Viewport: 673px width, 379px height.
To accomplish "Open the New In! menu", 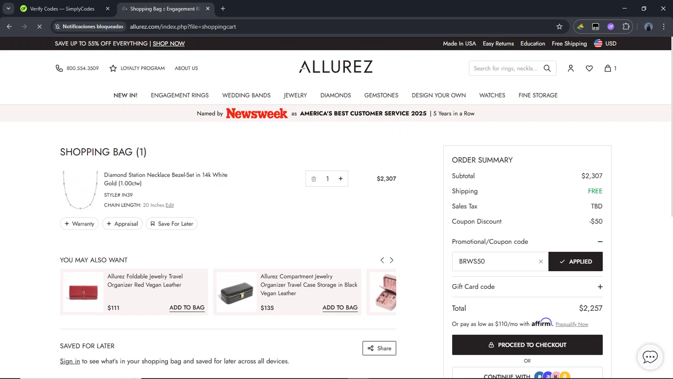I will pos(126,95).
